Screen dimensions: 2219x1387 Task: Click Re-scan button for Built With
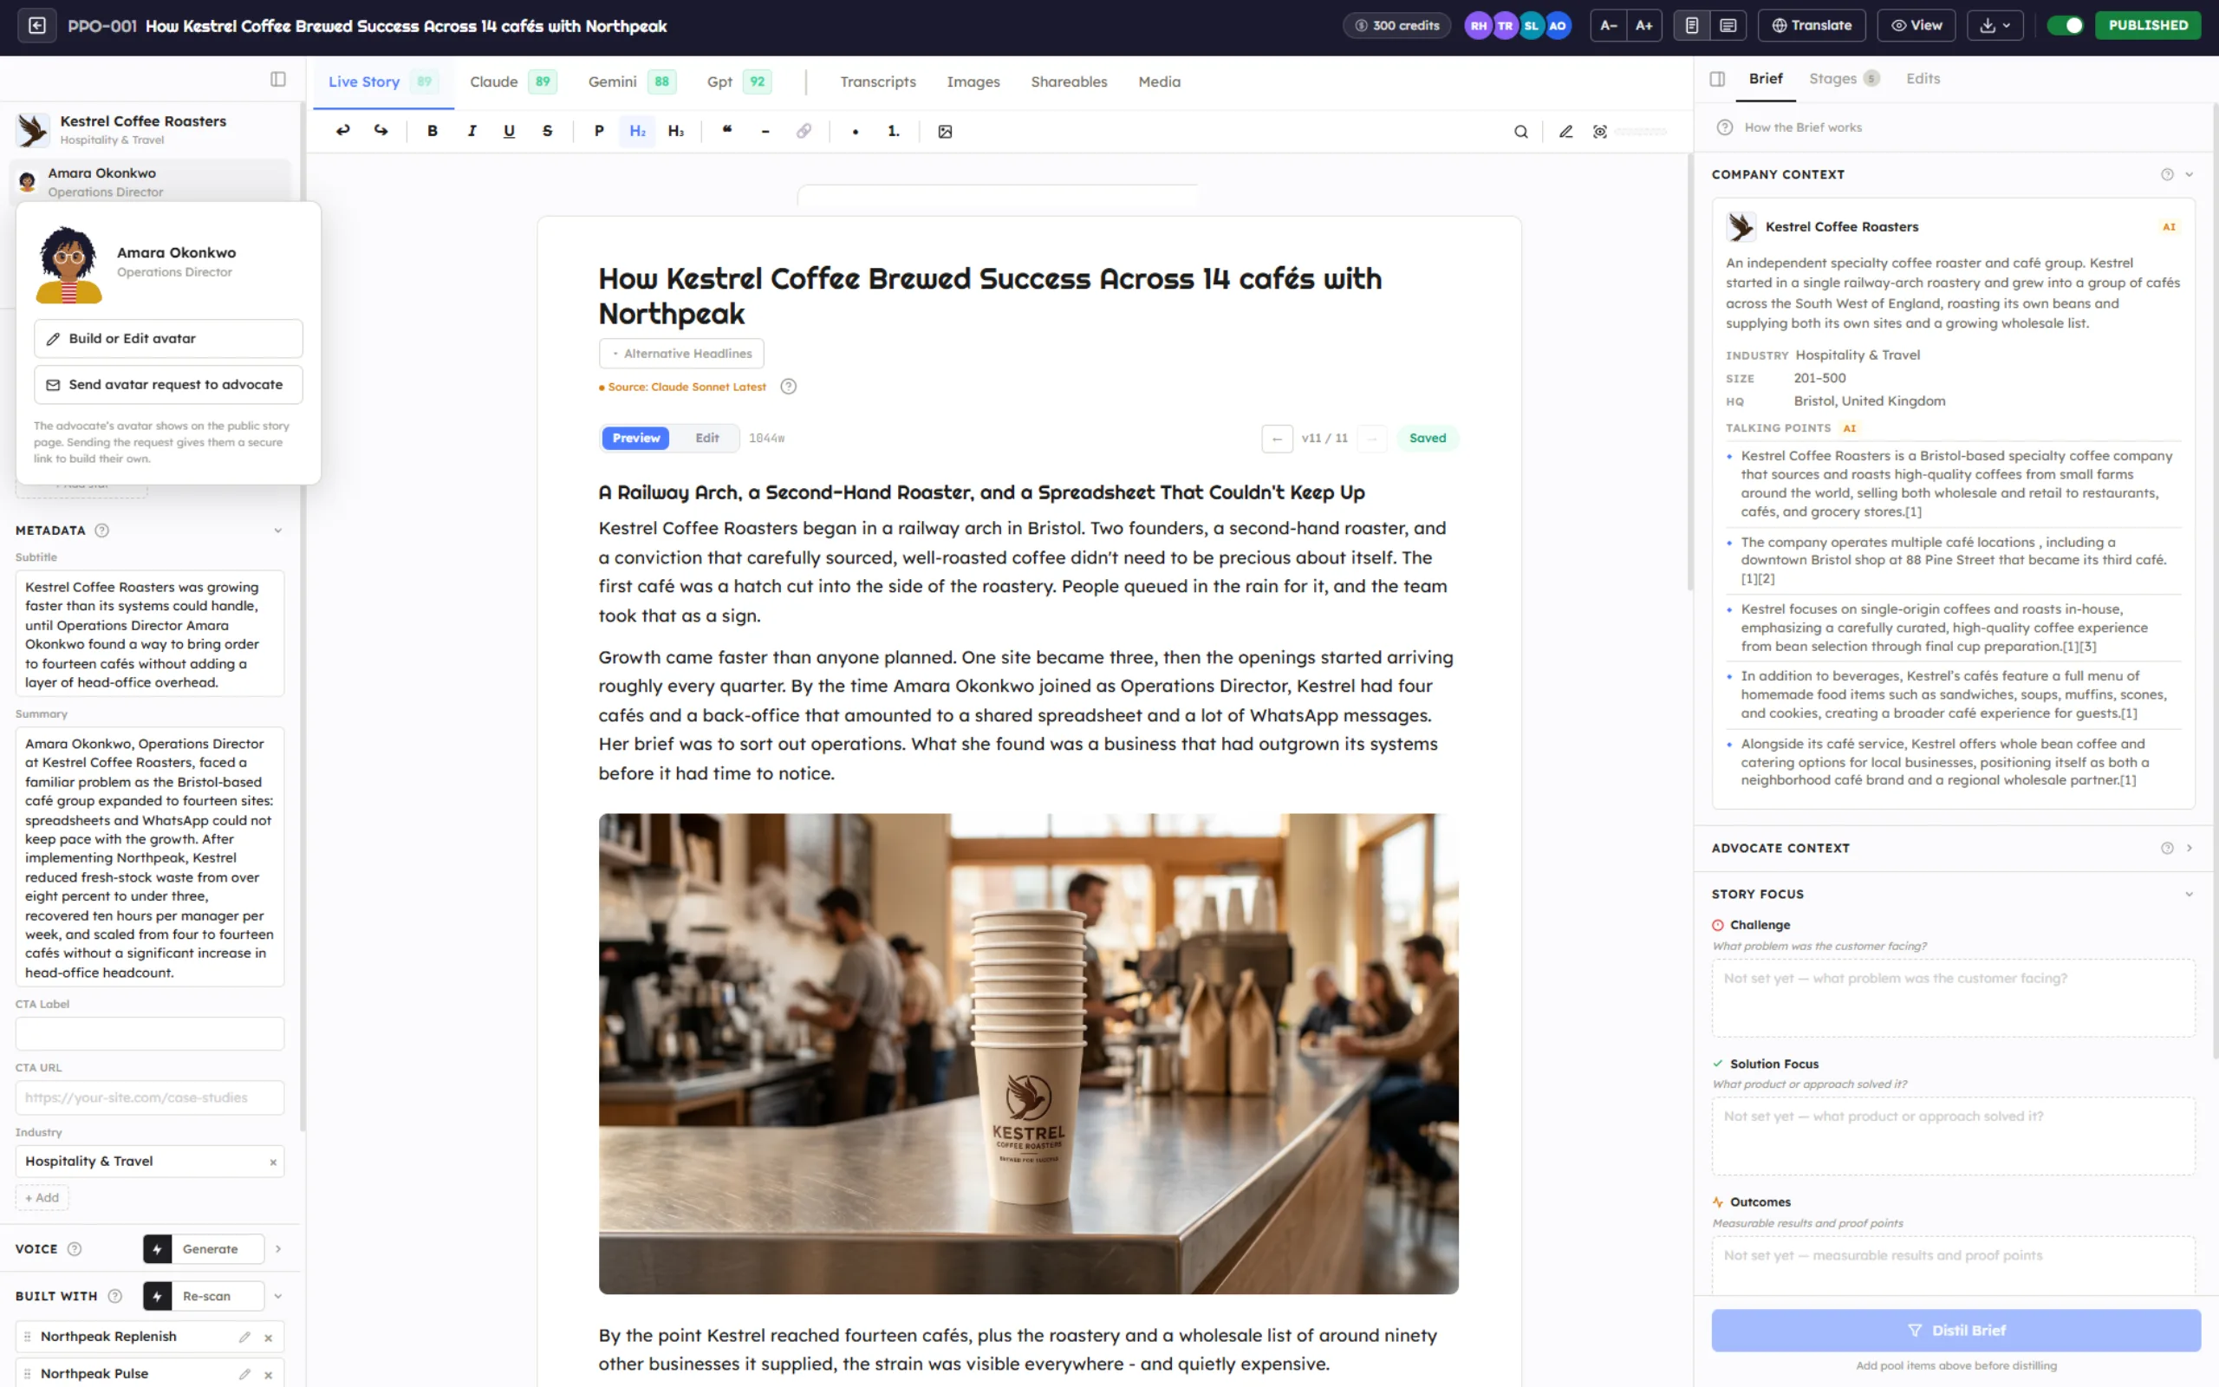click(204, 1296)
